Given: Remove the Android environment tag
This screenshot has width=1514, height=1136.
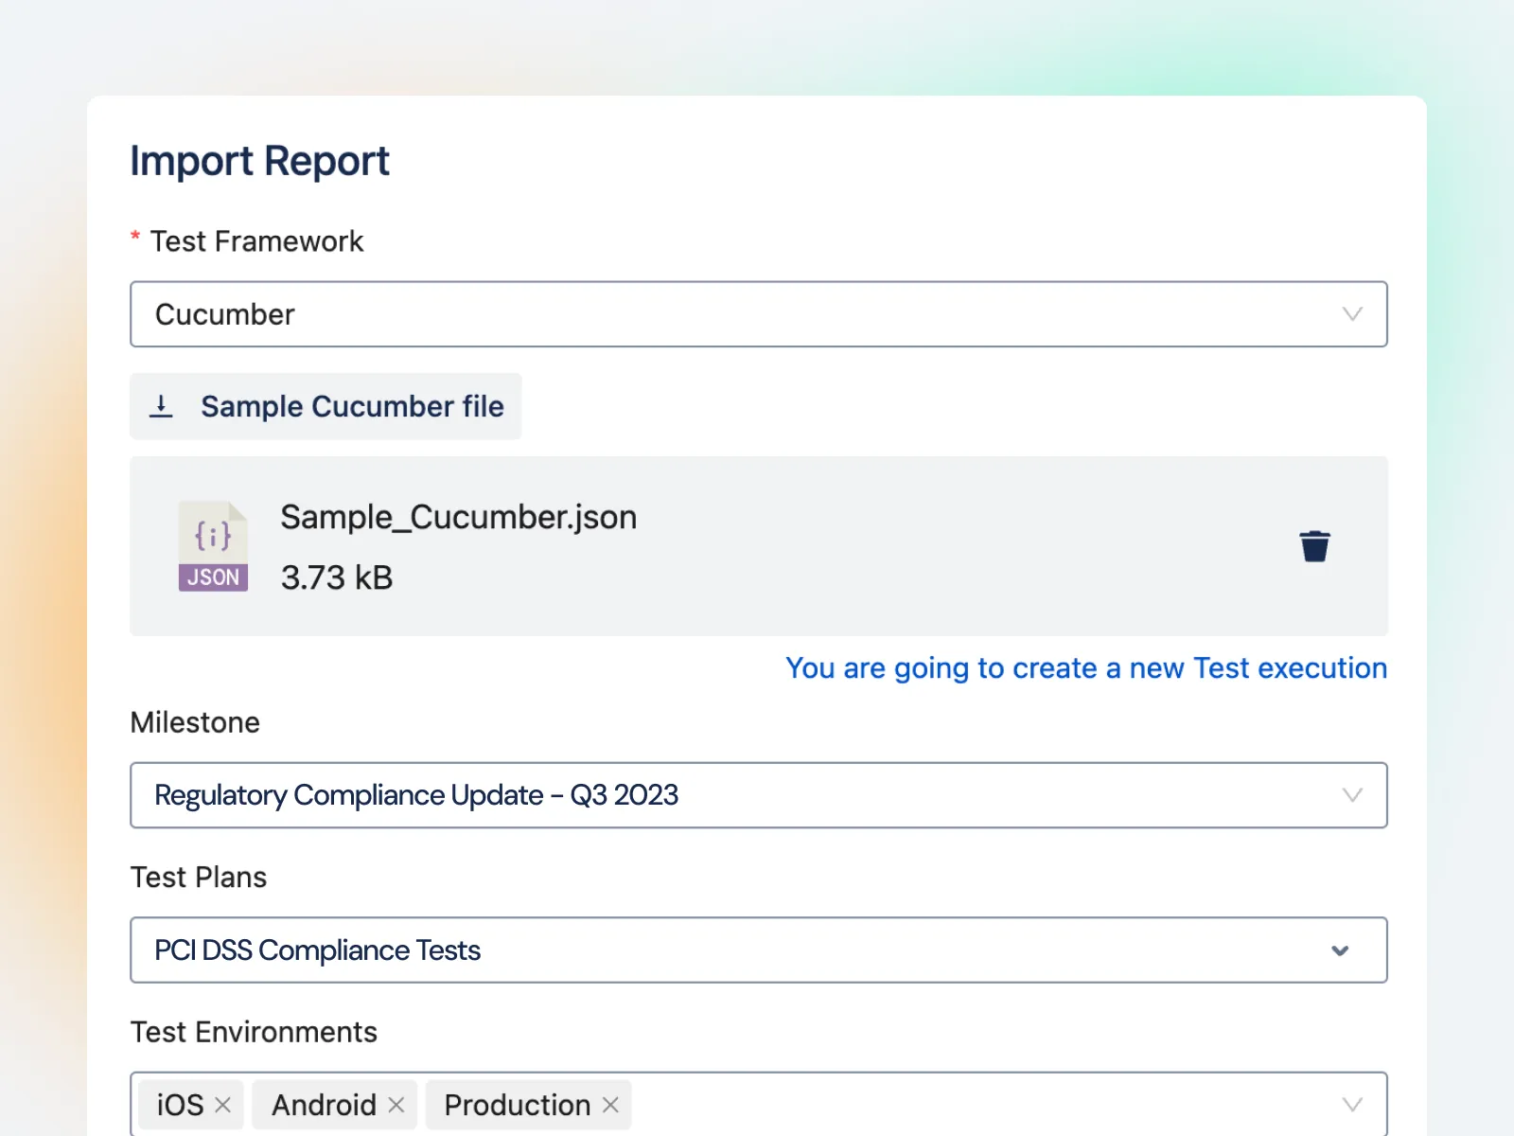Looking at the screenshot, I should pos(395,1104).
